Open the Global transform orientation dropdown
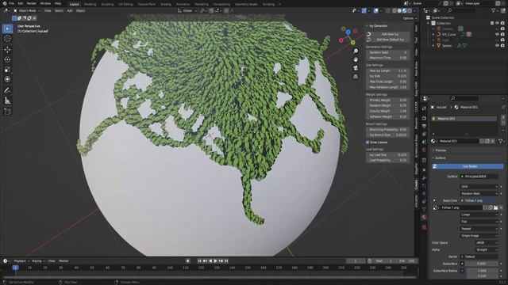 pos(187,10)
